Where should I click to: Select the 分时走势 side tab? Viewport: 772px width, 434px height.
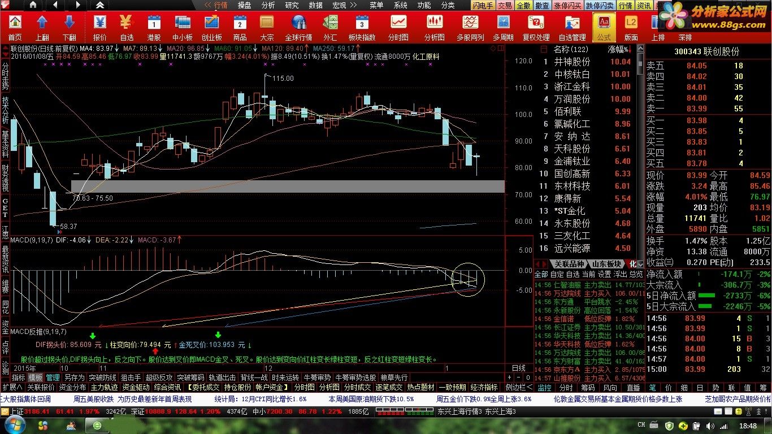pos(5,76)
